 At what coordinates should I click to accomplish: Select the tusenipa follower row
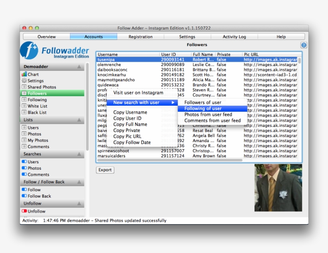click(197, 60)
